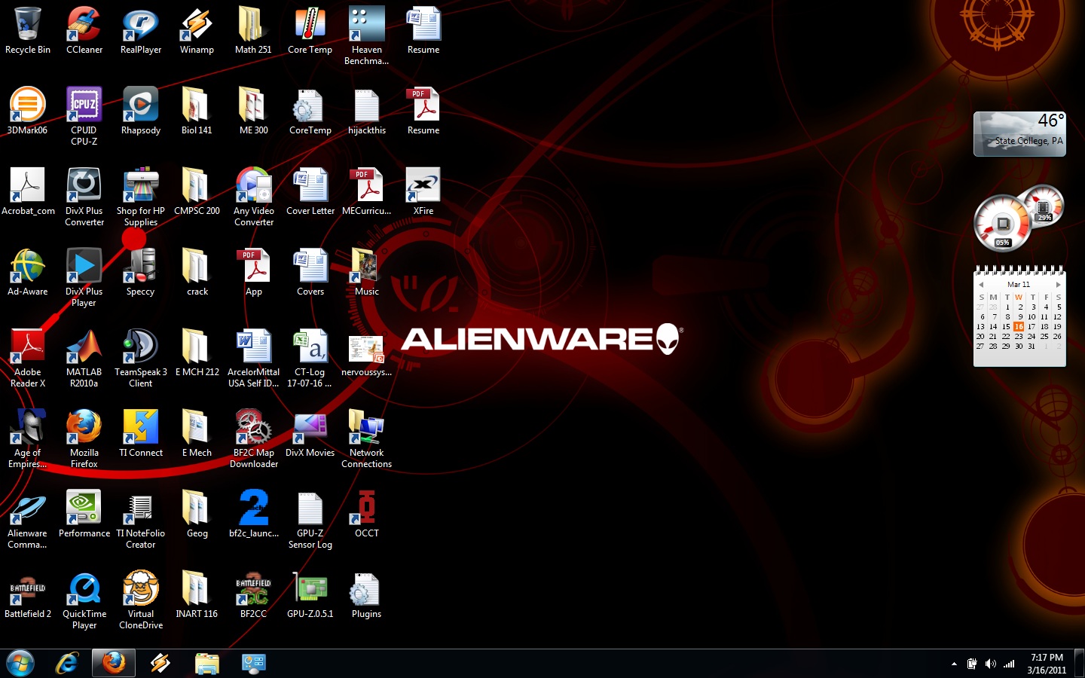Select Virtual CloneDrive icon

point(141,600)
